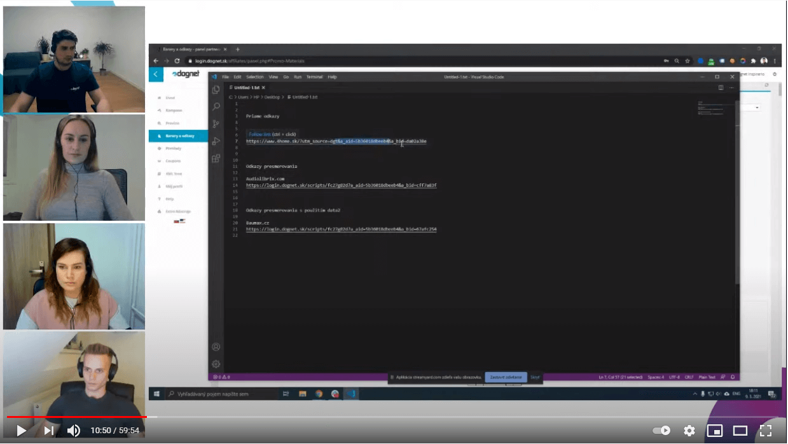The width and height of the screenshot is (788, 444).
Task: Open VS Code Explorer icon
Action: point(216,90)
